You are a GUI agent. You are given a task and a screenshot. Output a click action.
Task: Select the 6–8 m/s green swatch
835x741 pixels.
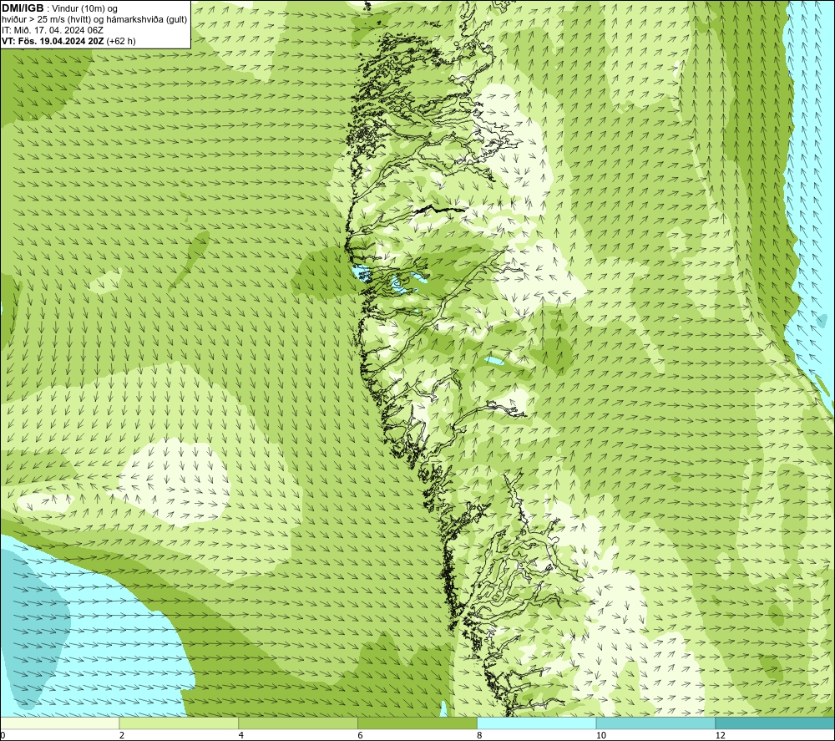point(417,723)
